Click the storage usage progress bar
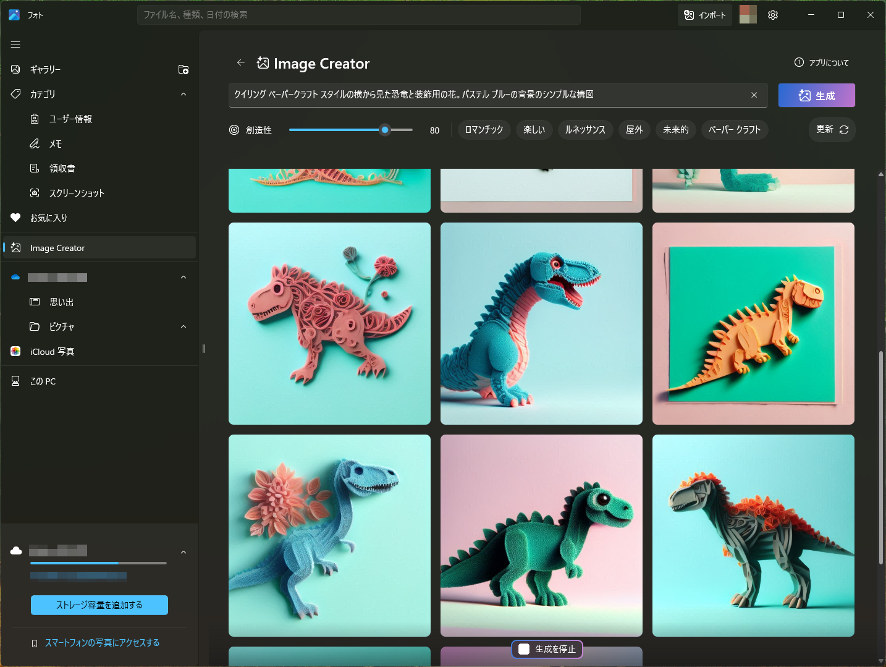Viewport: 886px width, 667px height. 98,563
